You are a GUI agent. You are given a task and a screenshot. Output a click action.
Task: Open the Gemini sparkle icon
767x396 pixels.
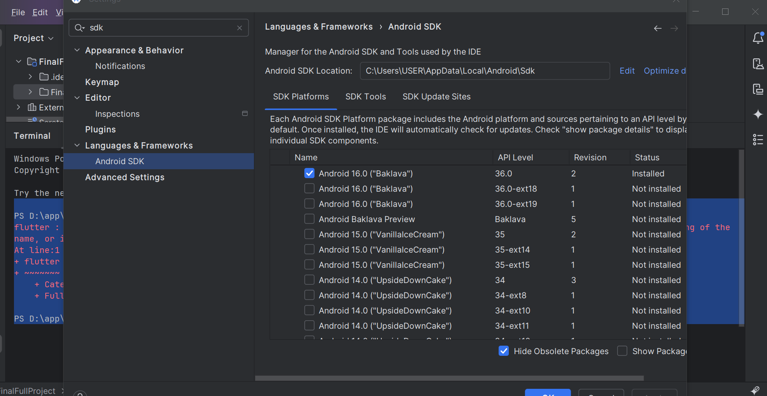click(x=758, y=114)
